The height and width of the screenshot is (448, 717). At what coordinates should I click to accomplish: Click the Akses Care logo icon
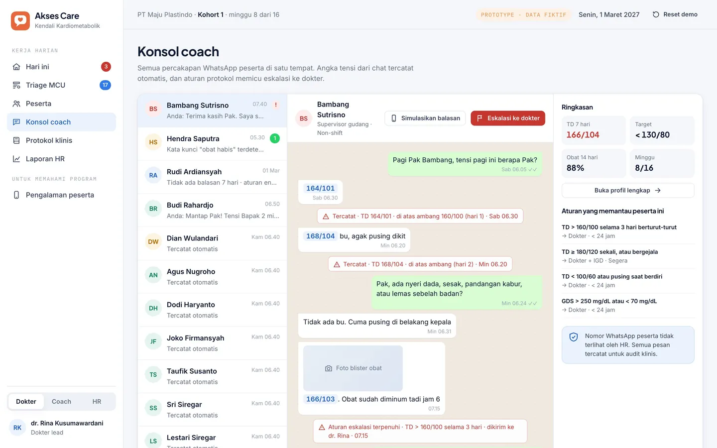point(20,20)
